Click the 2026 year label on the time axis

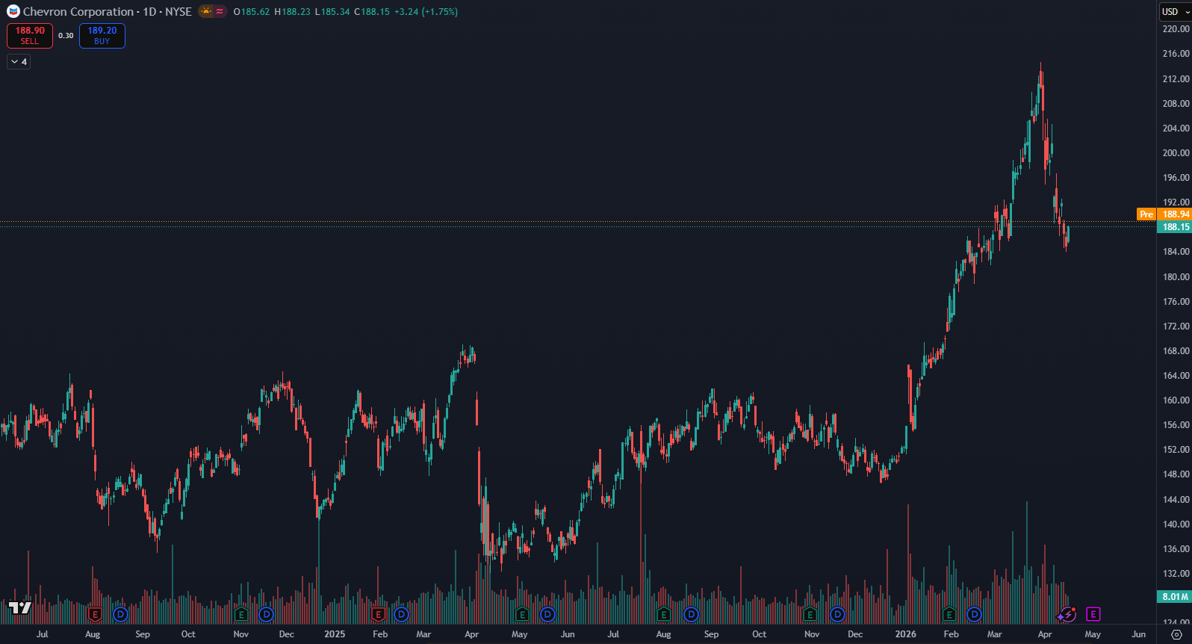coord(906,634)
